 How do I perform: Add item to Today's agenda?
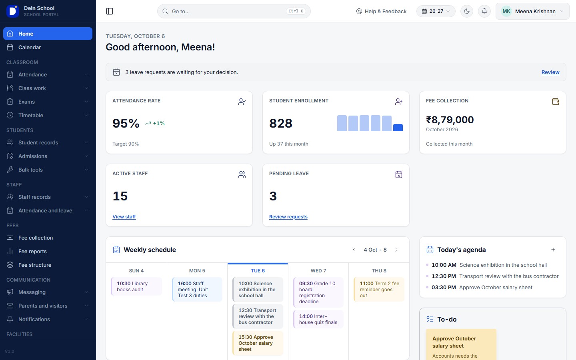(553, 250)
